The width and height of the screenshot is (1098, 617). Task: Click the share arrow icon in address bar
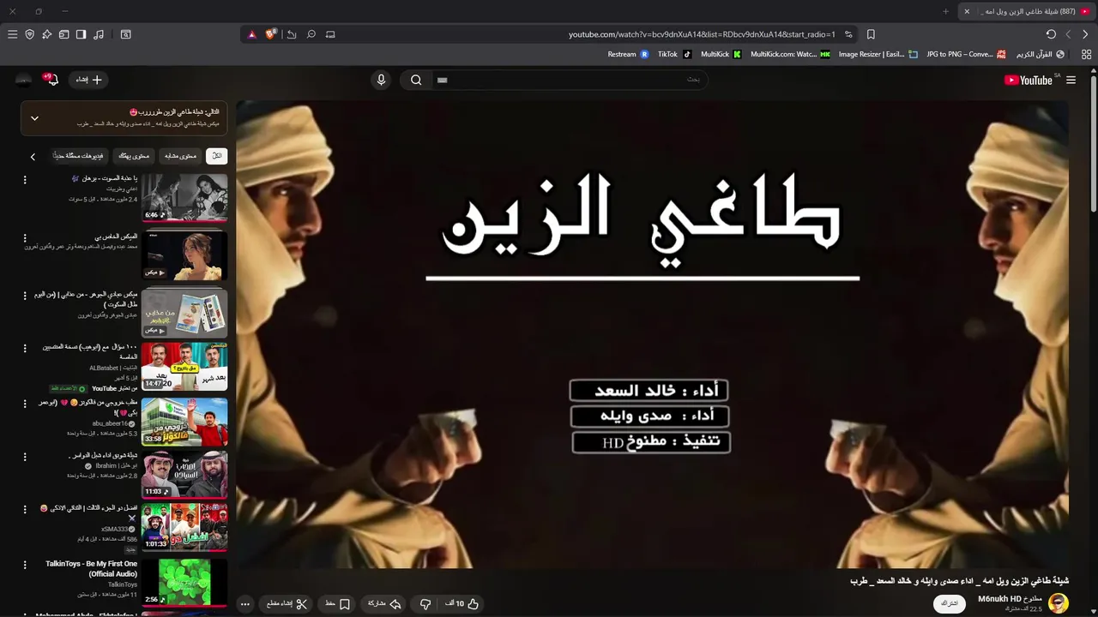pos(292,34)
